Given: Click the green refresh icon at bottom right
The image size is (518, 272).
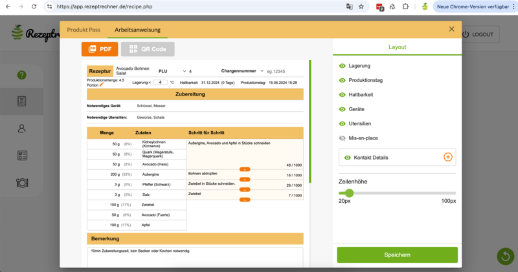Looking at the screenshot, I should coord(505,256).
